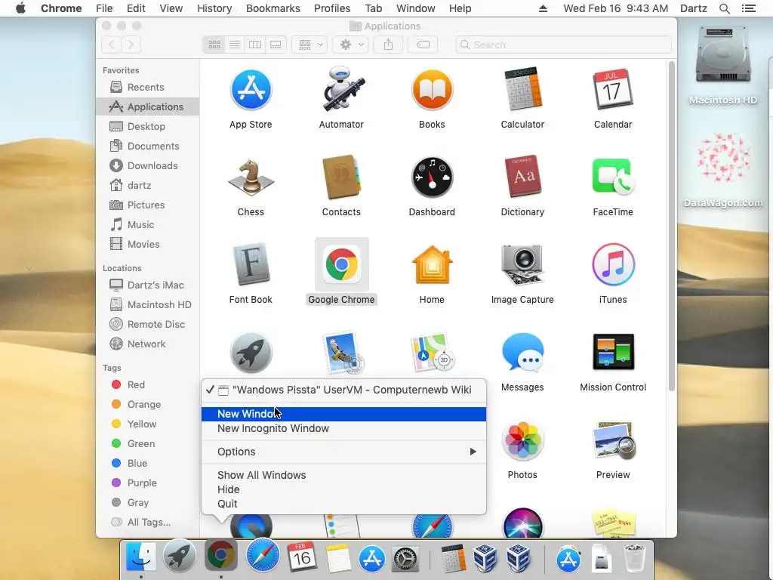Open Finder from the Dock
This screenshot has width=773, height=580.
pyautogui.click(x=140, y=557)
